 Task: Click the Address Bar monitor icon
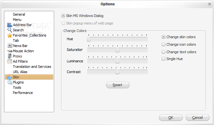(x=10, y=25)
